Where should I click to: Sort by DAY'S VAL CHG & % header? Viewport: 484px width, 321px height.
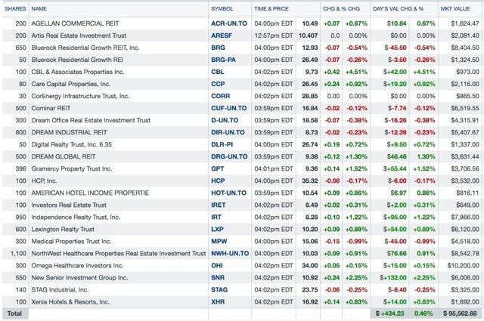(399, 8)
